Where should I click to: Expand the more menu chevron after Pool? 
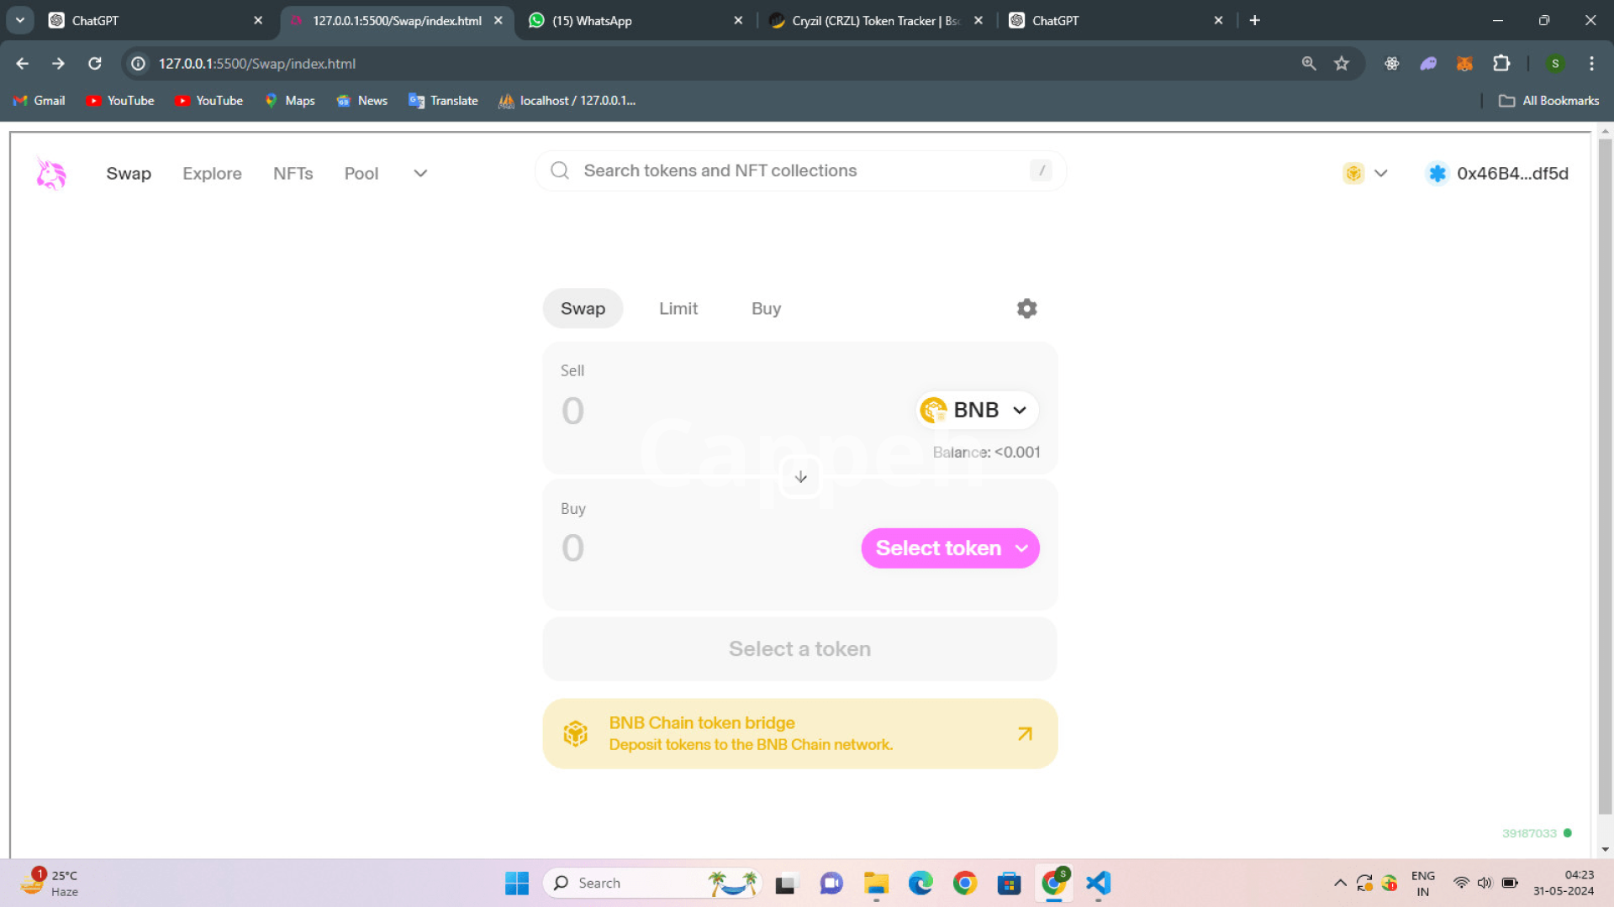tap(420, 174)
